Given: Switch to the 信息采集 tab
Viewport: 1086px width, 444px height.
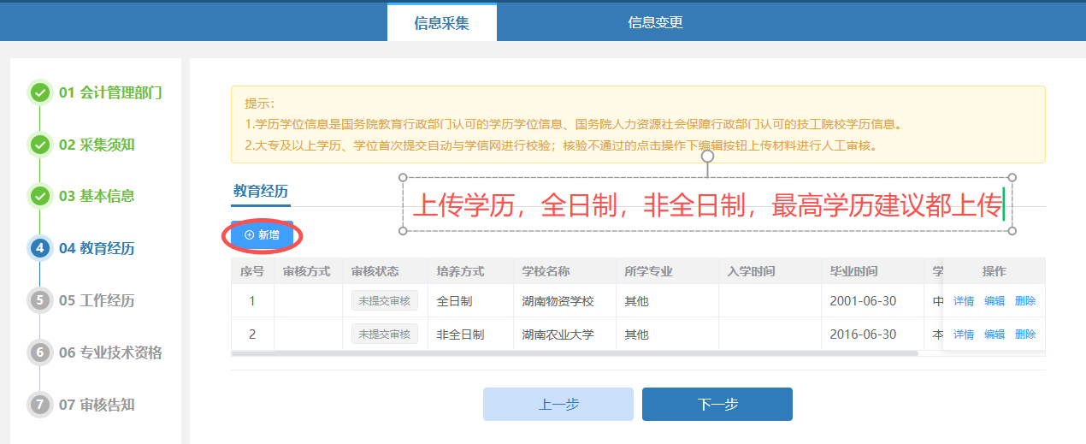Looking at the screenshot, I should tap(441, 23).
